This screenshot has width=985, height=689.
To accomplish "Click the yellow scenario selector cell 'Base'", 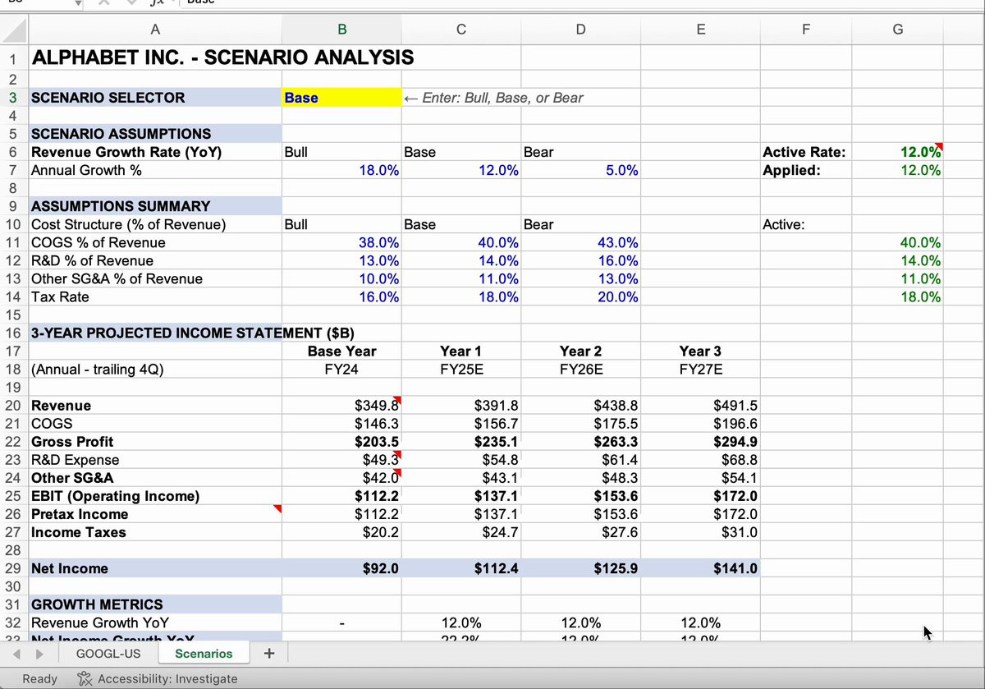I will click(x=341, y=98).
